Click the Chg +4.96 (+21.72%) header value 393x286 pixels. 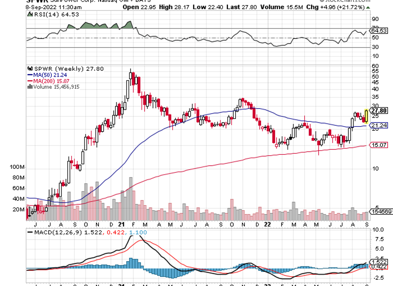pos(335,7)
